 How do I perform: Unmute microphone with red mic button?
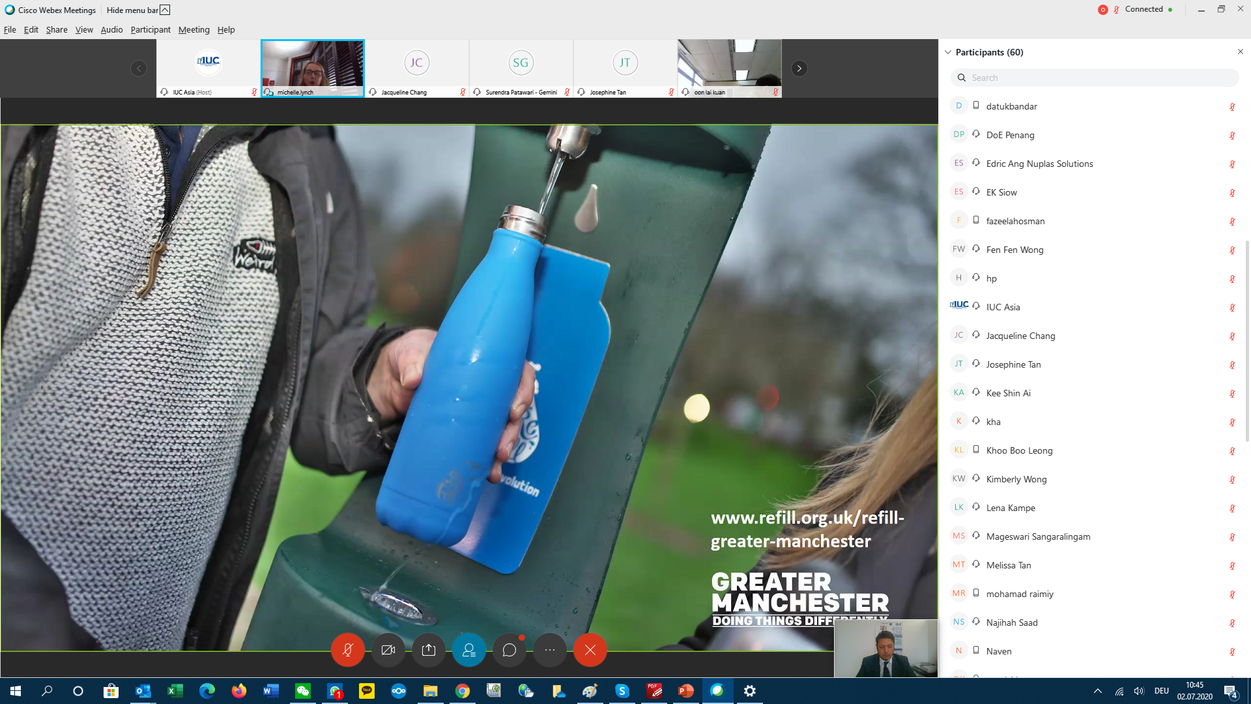pos(347,650)
